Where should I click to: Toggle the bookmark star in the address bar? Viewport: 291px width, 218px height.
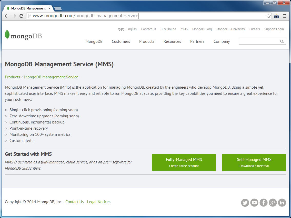(x=268, y=16)
